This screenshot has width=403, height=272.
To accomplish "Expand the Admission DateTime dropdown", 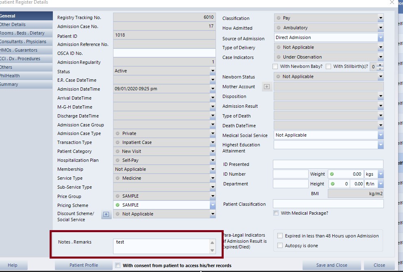I will coord(212,89).
